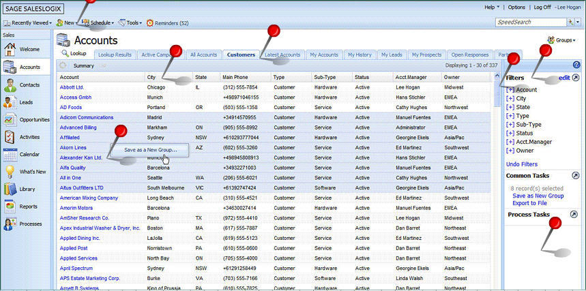Switch to the Latest Accounts tab
The height and width of the screenshot is (291, 586).
(x=282, y=55)
